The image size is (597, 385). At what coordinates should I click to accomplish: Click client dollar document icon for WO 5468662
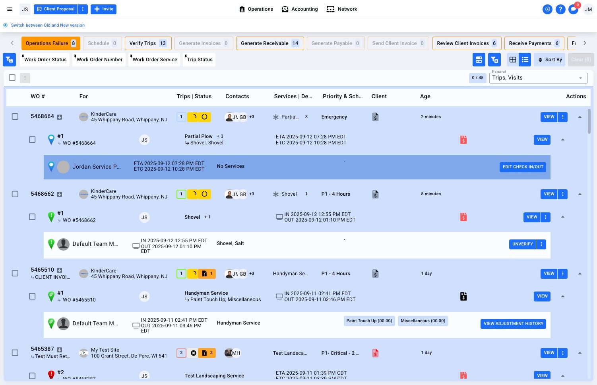coord(375,194)
